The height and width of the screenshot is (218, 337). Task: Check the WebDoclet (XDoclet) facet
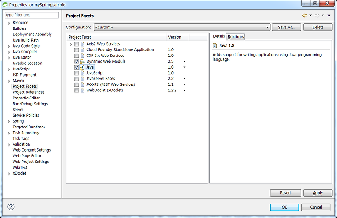[x=76, y=91]
